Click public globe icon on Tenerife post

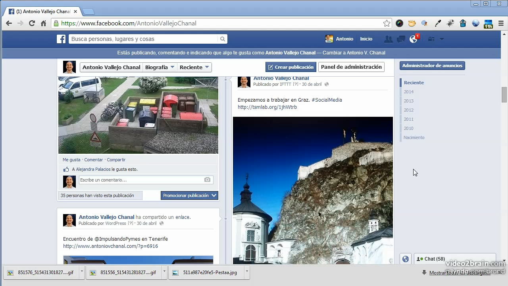[162, 223]
